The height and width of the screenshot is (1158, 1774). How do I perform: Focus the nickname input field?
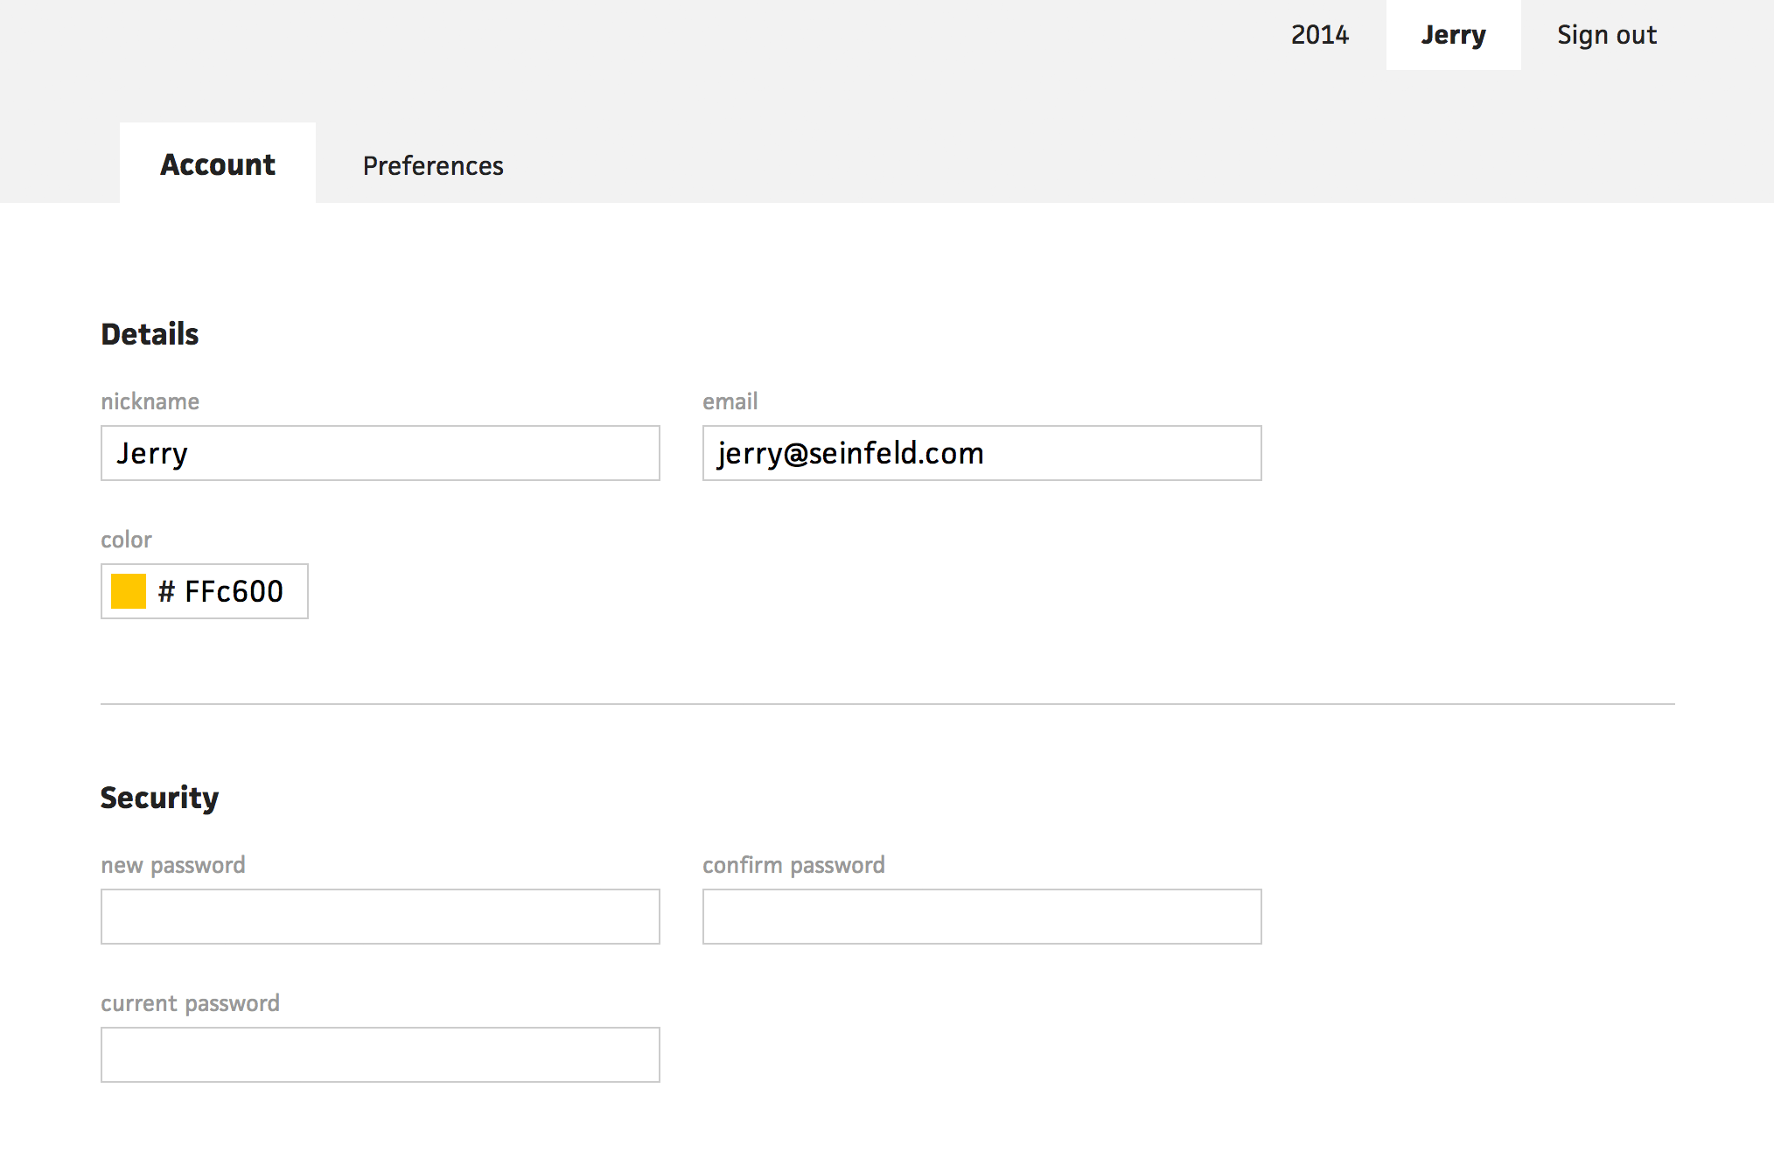(380, 453)
